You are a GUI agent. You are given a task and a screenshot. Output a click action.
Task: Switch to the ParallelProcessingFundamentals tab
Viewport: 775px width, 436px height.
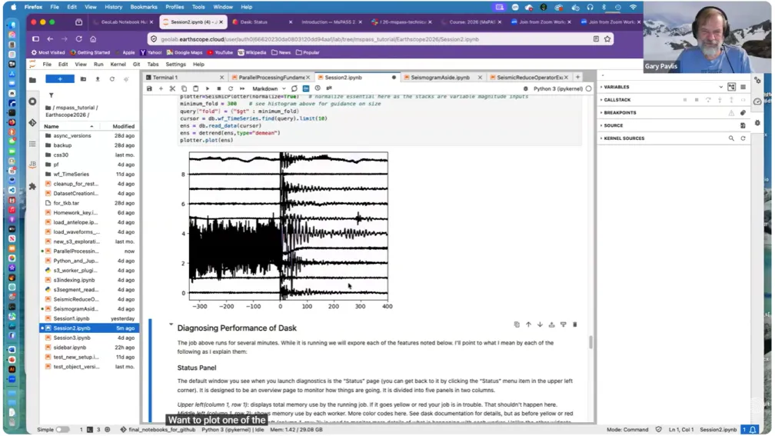click(271, 78)
